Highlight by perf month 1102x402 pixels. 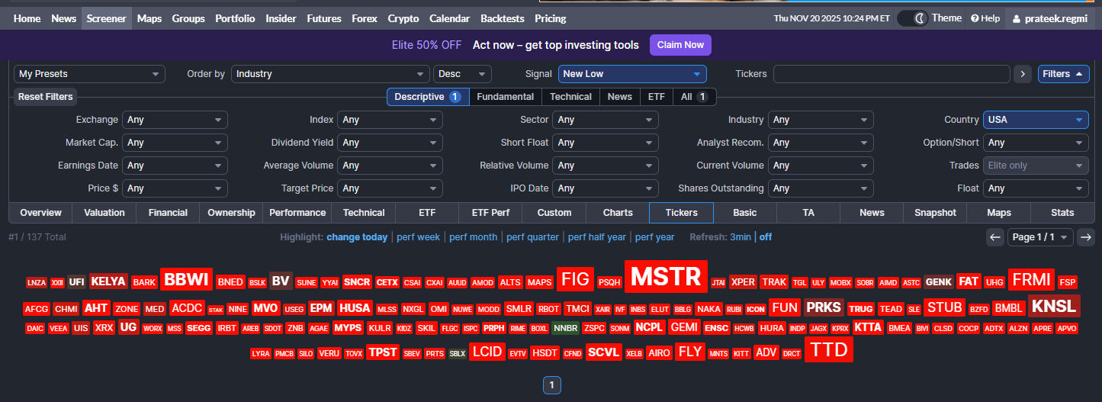473,237
